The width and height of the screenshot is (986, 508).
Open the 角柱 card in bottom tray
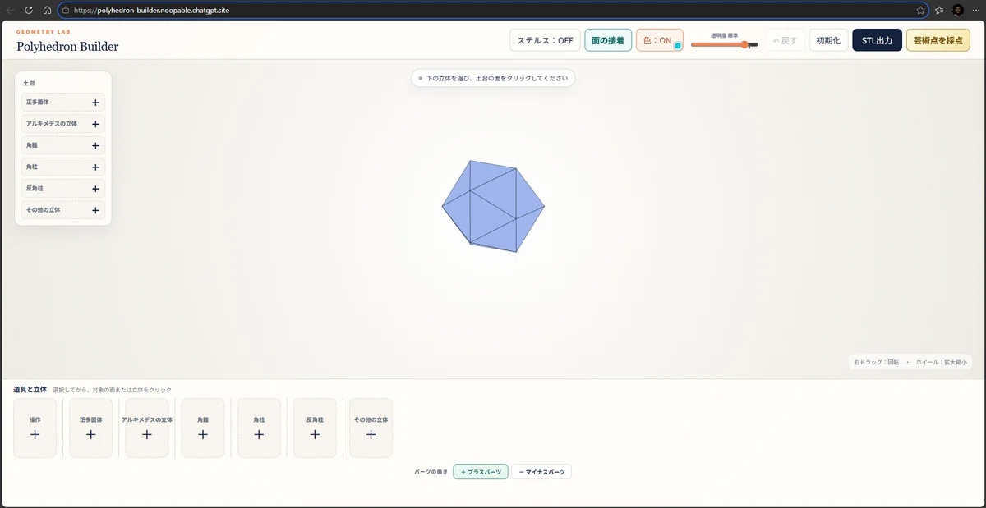pos(259,428)
